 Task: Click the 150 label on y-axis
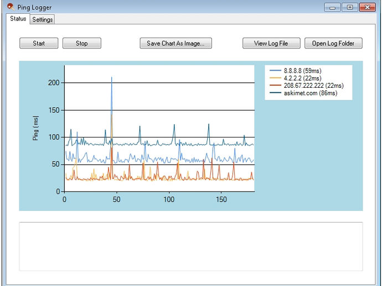(x=54, y=110)
